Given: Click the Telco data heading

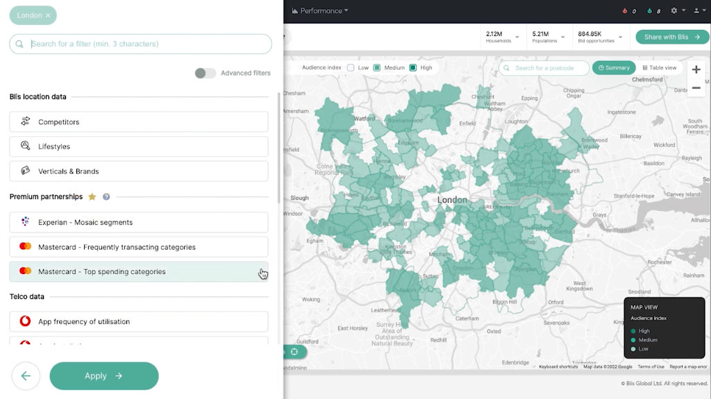Looking at the screenshot, I should [27, 296].
